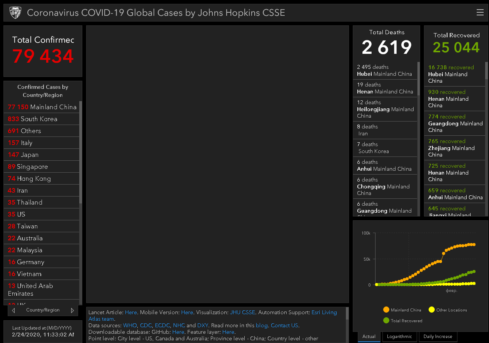Toggle the Total Recovered green legend series
489x343 pixels.
point(402,320)
